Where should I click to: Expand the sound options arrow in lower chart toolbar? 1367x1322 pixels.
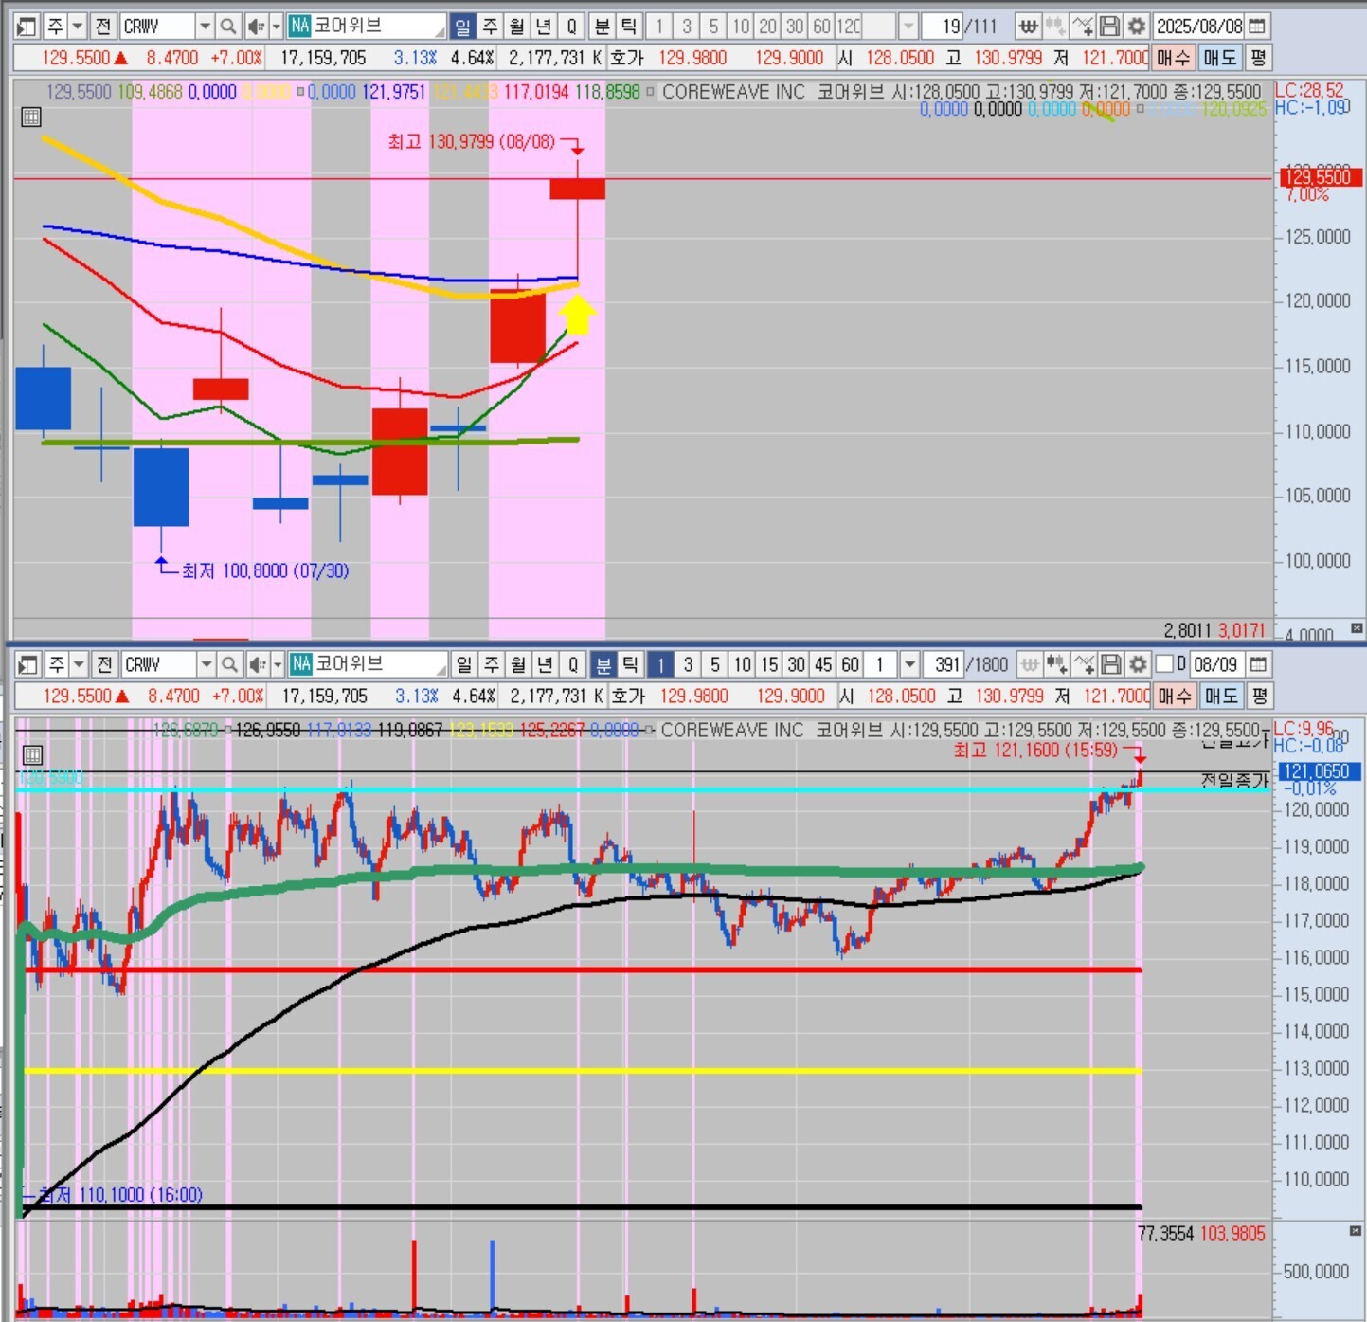[x=277, y=664]
